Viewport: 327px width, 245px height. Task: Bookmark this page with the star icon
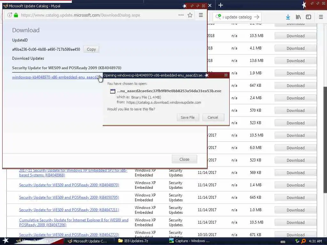pyautogui.click(x=190, y=15)
